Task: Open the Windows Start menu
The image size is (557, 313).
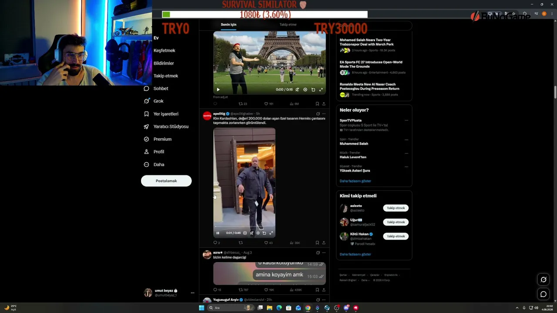Action: pos(201,308)
